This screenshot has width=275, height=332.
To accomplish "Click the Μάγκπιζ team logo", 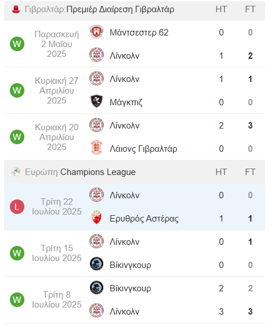I will (96, 101).
